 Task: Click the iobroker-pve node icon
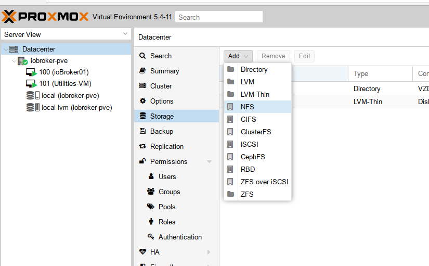click(22, 61)
